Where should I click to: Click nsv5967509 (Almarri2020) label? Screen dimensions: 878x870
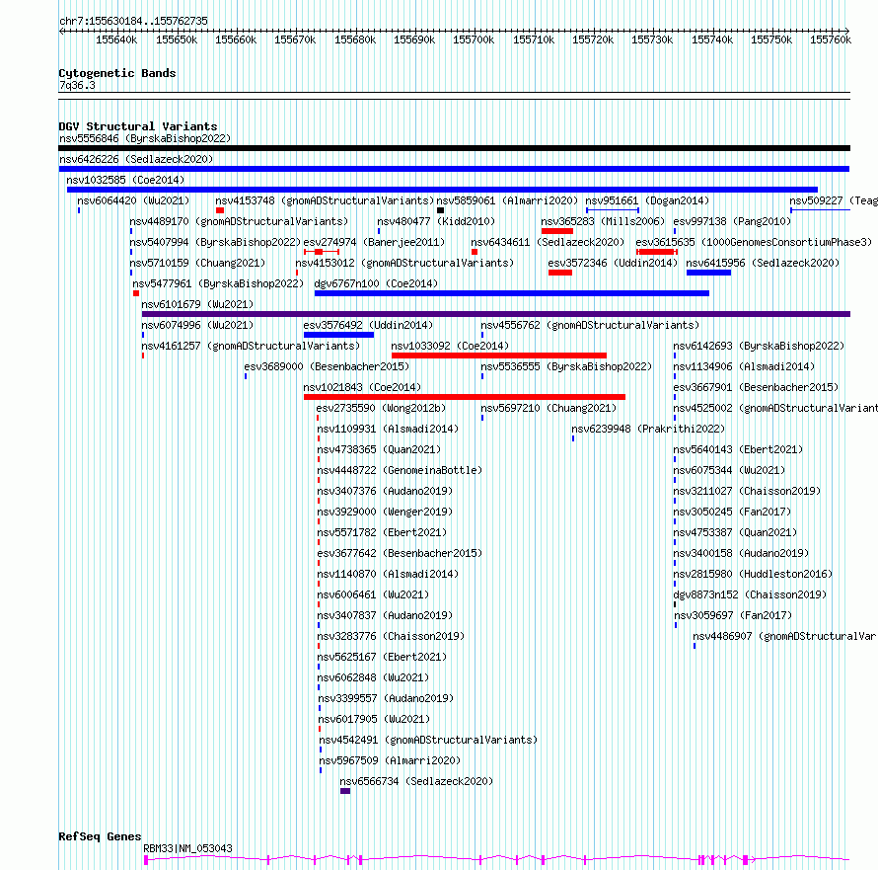point(390,760)
